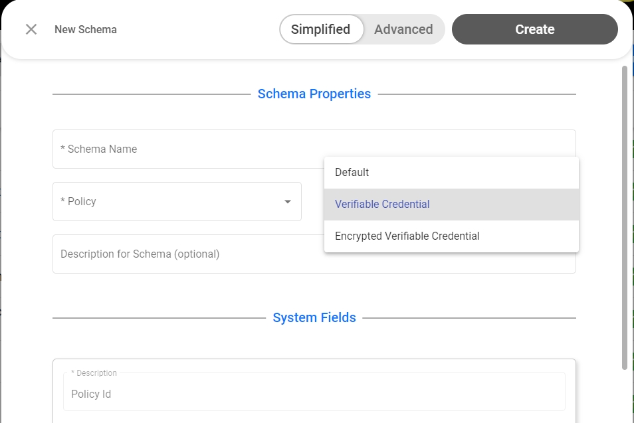Click the Policy Id description field
The image size is (634, 423).
tap(314, 394)
